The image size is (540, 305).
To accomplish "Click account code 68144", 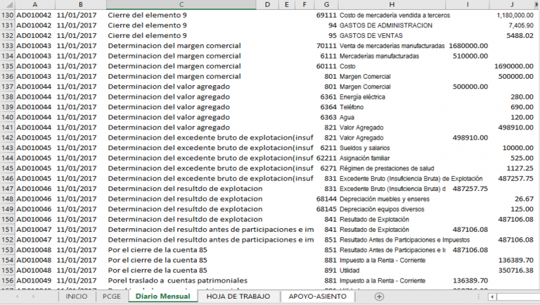I will click(326, 199).
